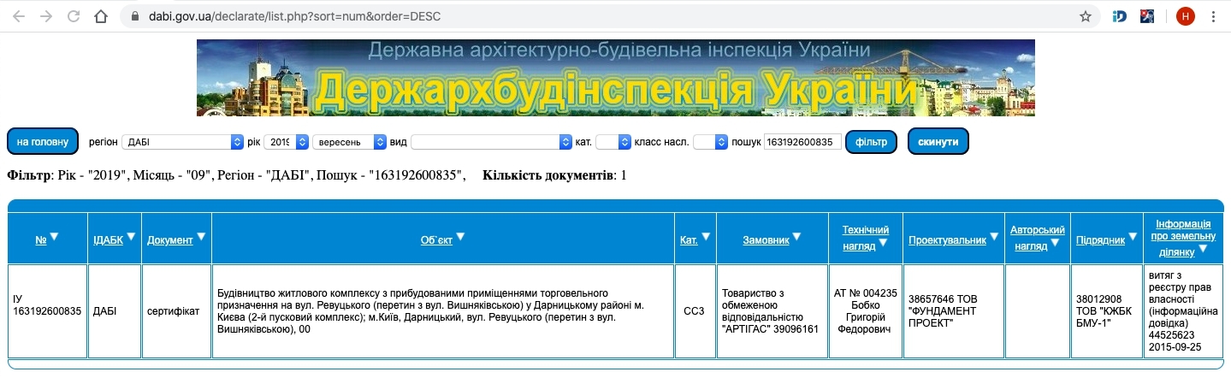Sort by Підрядник column arrow
1231x378 pixels.
(x=1133, y=237)
